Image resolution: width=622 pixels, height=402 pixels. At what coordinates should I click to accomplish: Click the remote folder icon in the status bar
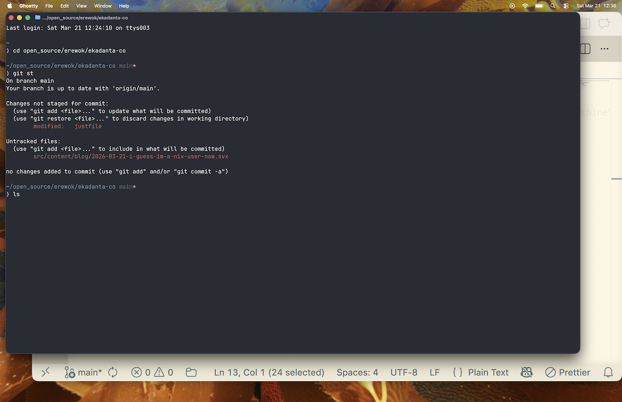click(x=191, y=372)
